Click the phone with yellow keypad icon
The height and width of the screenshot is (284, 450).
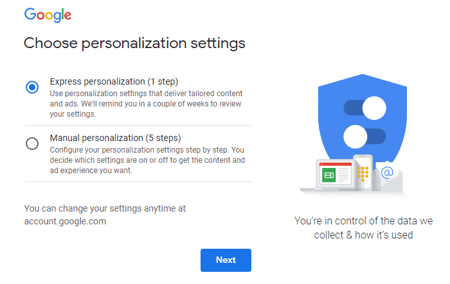361,173
